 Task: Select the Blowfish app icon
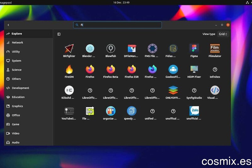(x=111, y=49)
